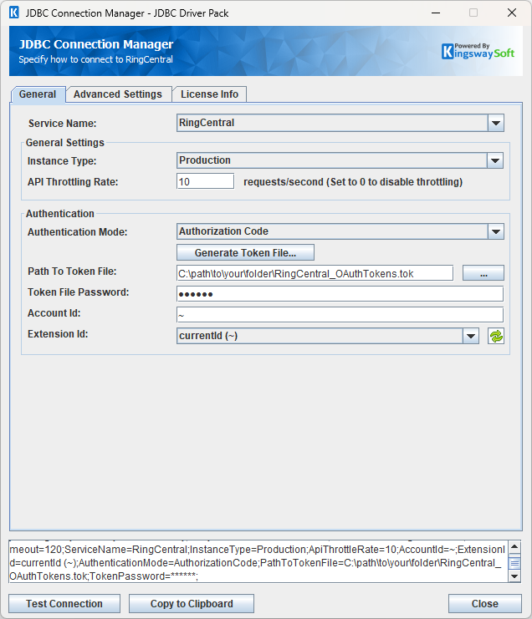The image size is (532, 619).
Task: Expand the Extension Id dropdown arrow
Action: tap(471, 337)
